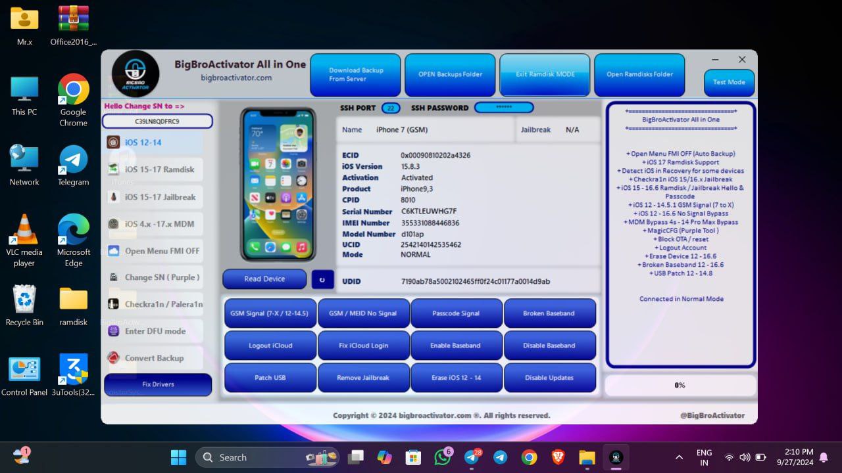
Task: Click the OPEN Backups Folder button
Action: 450,74
